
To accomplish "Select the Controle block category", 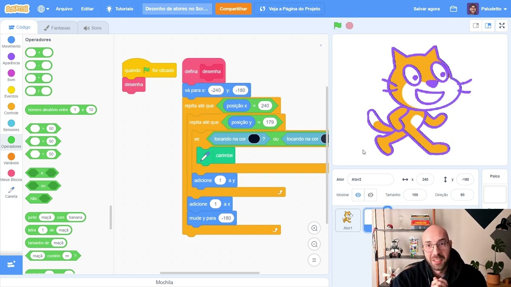I will [x=11, y=109].
